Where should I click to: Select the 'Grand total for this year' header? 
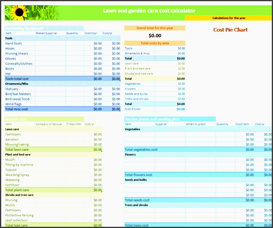[155, 28]
